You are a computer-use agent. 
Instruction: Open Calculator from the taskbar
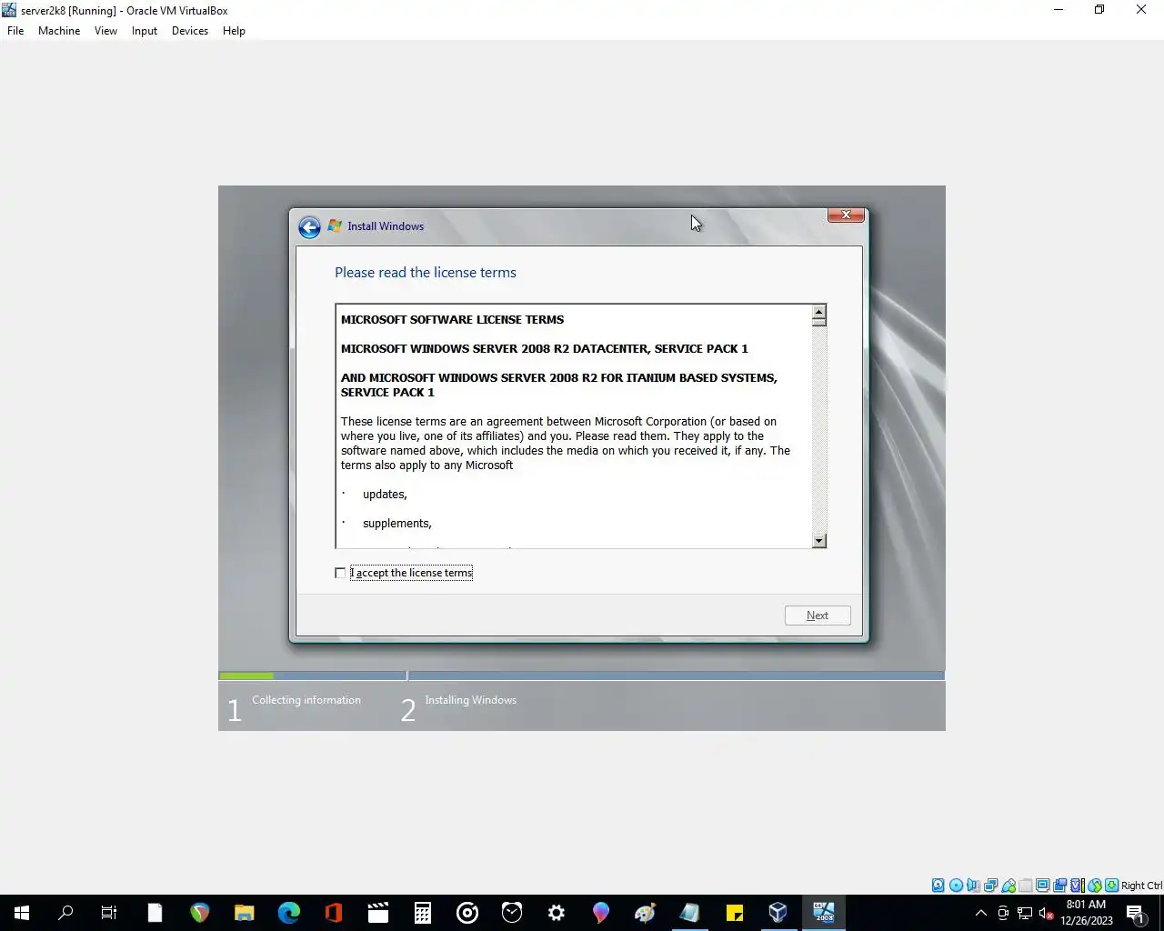[423, 913]
